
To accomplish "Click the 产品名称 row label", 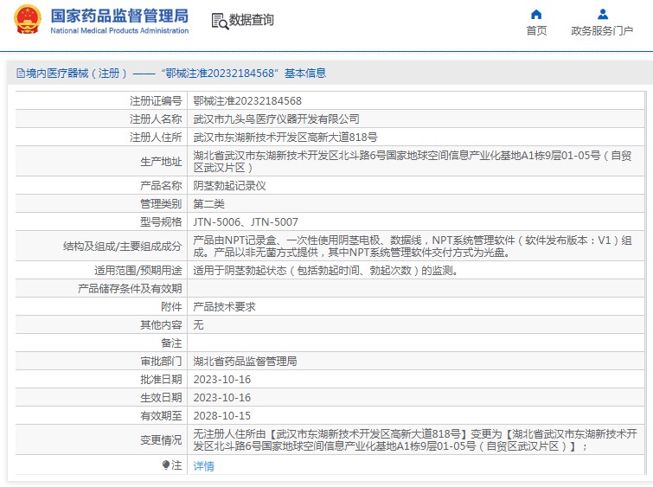I will pyautogui.click(x=161, y=185).
